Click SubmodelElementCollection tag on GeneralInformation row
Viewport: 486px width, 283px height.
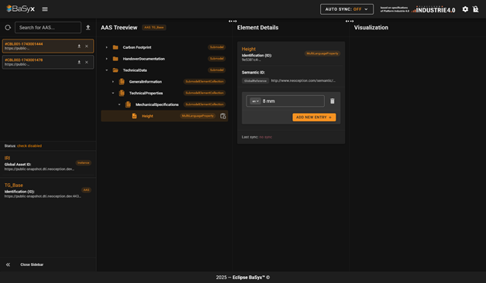(205, 82)
